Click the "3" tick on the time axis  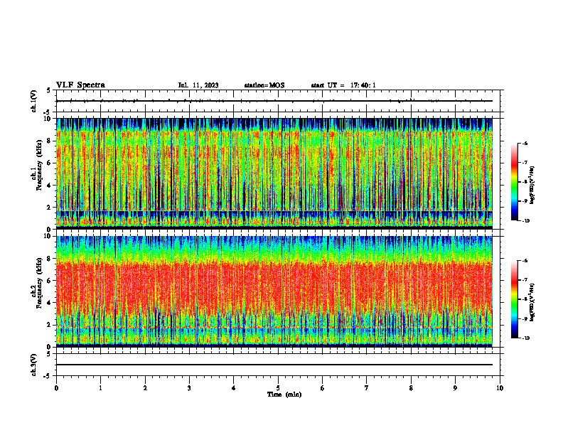coord(189,388)
